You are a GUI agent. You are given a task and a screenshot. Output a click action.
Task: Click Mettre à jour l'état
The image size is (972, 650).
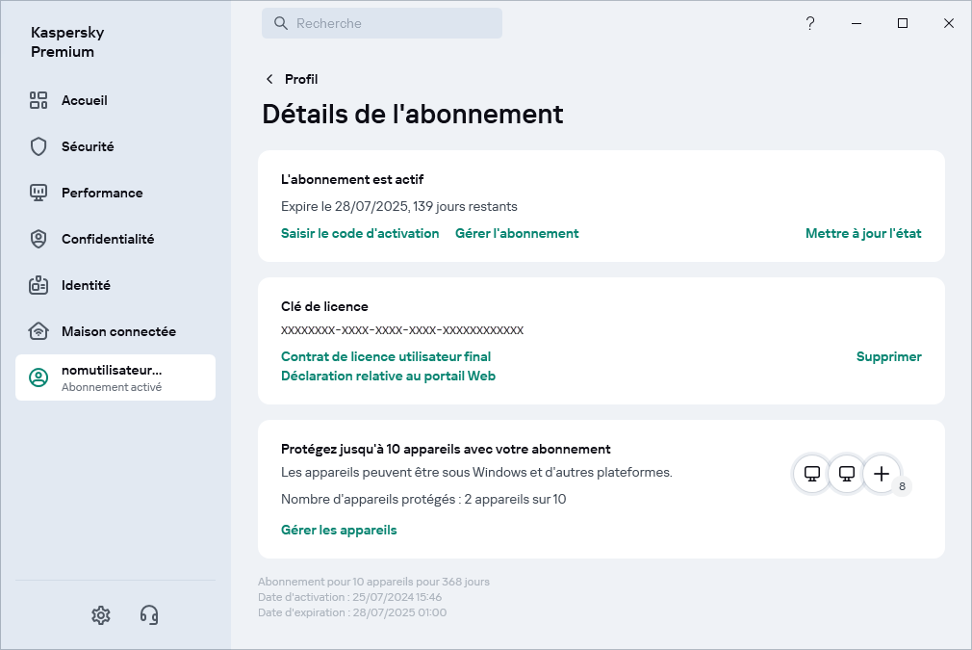pos(863,233)
